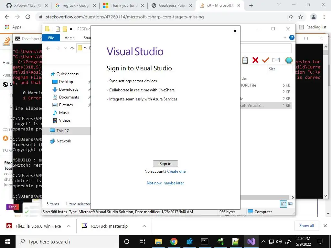Click the orange checkmark toolbar icon
This screenshot has width=331, height=248.
pyautogui.click(x=266, y=60)
